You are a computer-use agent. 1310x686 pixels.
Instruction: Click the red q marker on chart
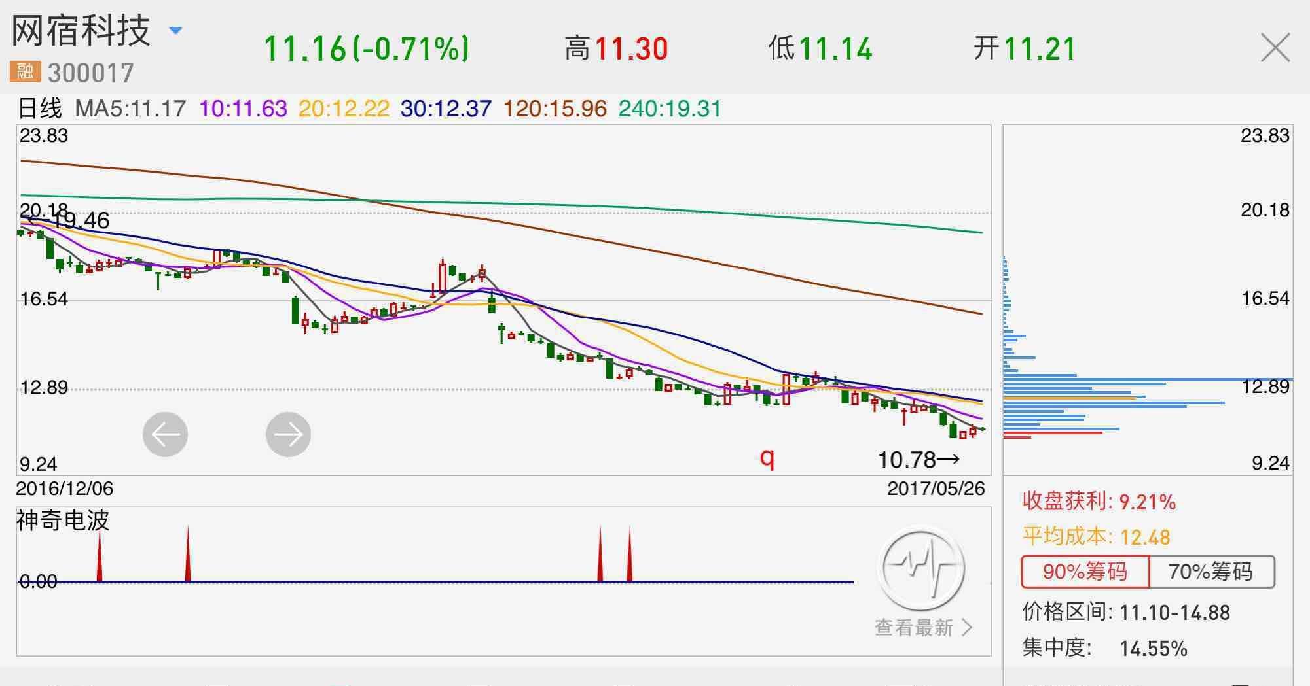pyautogui.click(x=767, y=458)
